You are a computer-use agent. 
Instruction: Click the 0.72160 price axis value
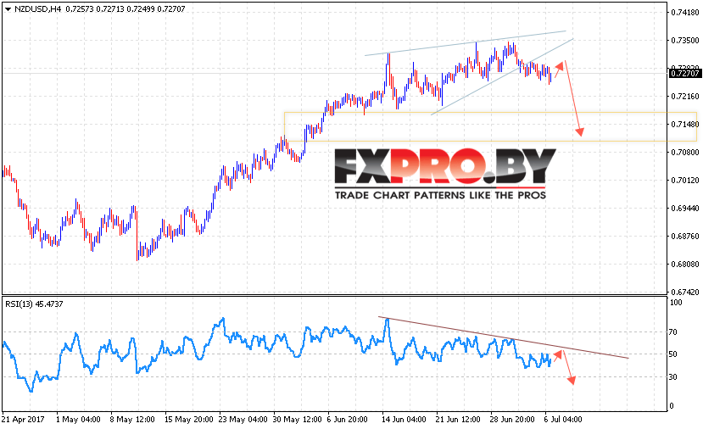pos(684,97)
